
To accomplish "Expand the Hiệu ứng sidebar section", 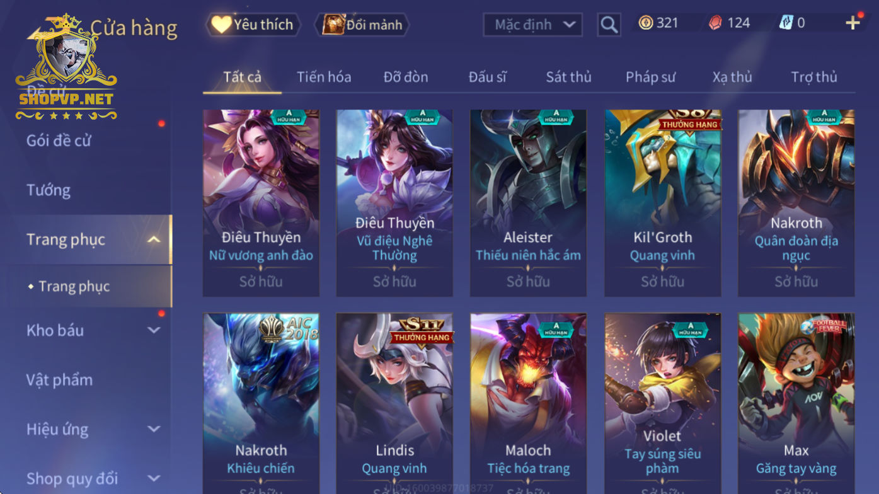I will coord(154,429).
